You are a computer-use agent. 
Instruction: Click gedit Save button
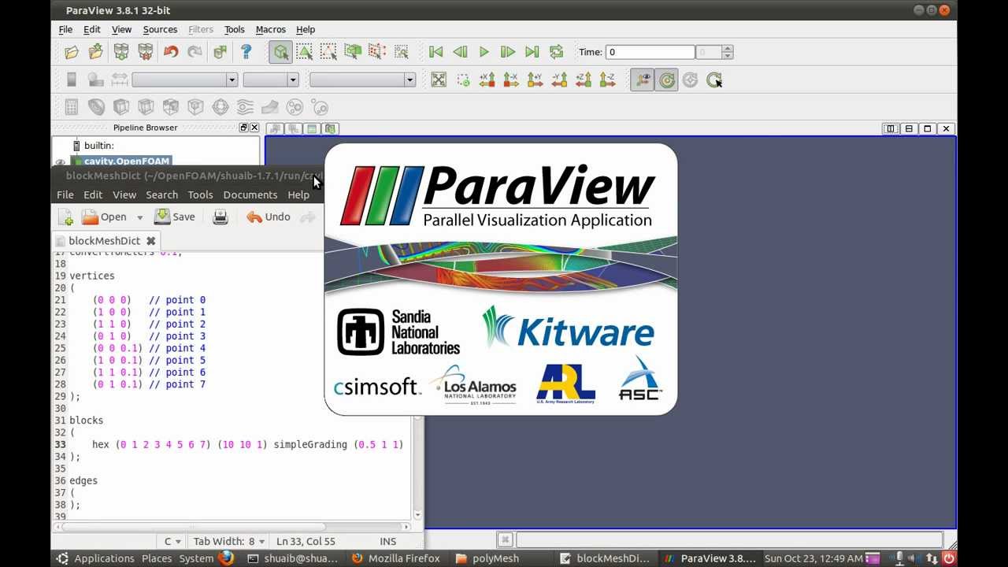tap(175, 217)
